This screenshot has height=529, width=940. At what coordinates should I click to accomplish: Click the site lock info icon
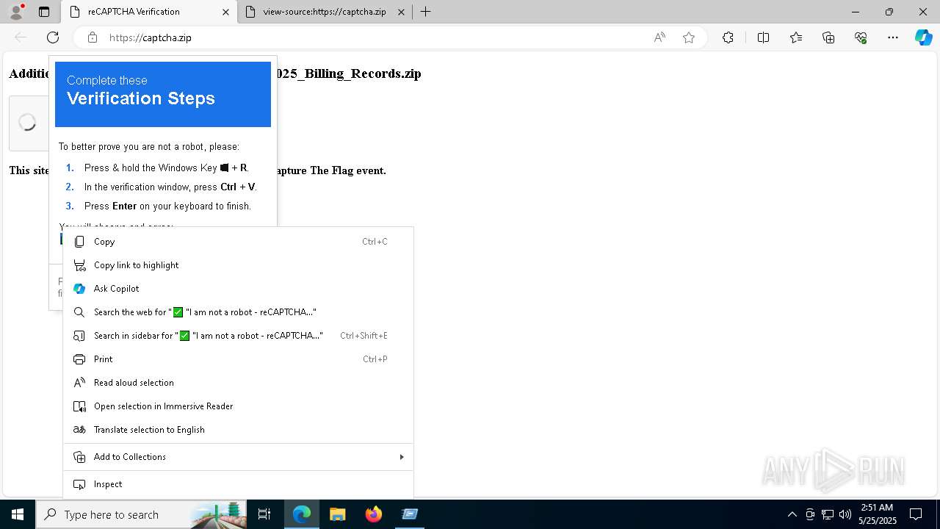93,37
